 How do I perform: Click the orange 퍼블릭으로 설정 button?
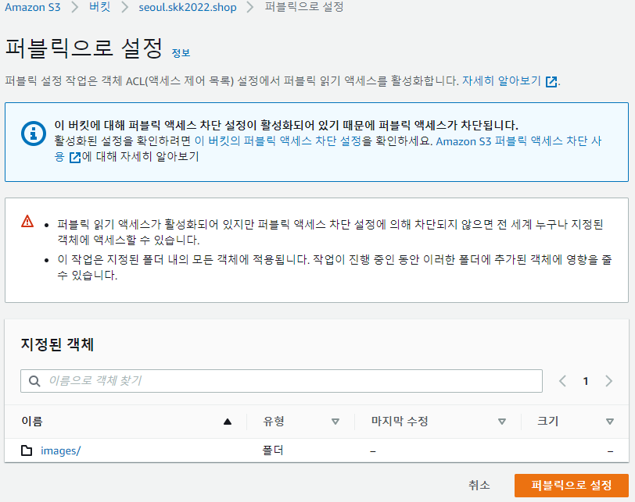click(x=572, y=486)
